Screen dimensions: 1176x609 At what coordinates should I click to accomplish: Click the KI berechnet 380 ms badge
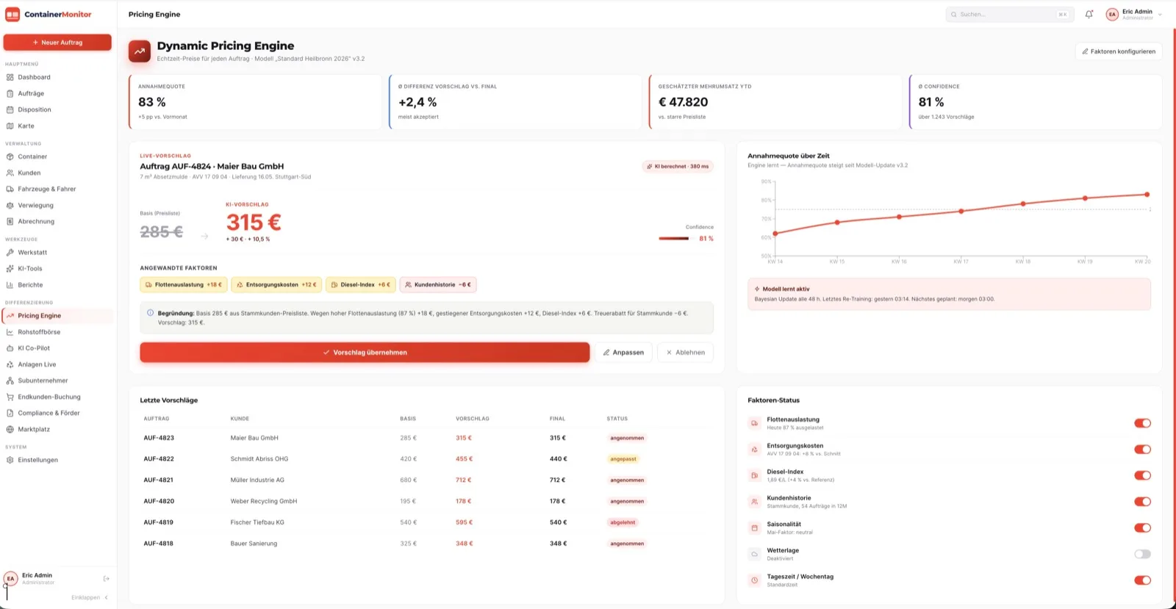(678, 166)
